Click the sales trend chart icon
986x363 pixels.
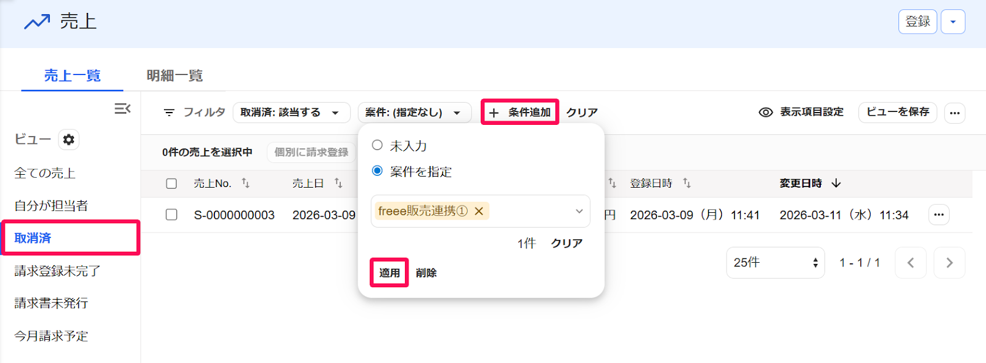37,22
